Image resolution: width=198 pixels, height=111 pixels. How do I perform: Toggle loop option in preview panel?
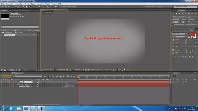tap(192, 14)
